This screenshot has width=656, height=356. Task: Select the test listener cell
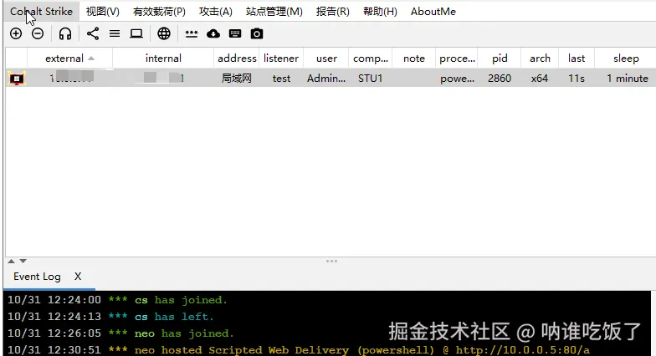click(281, 79)
